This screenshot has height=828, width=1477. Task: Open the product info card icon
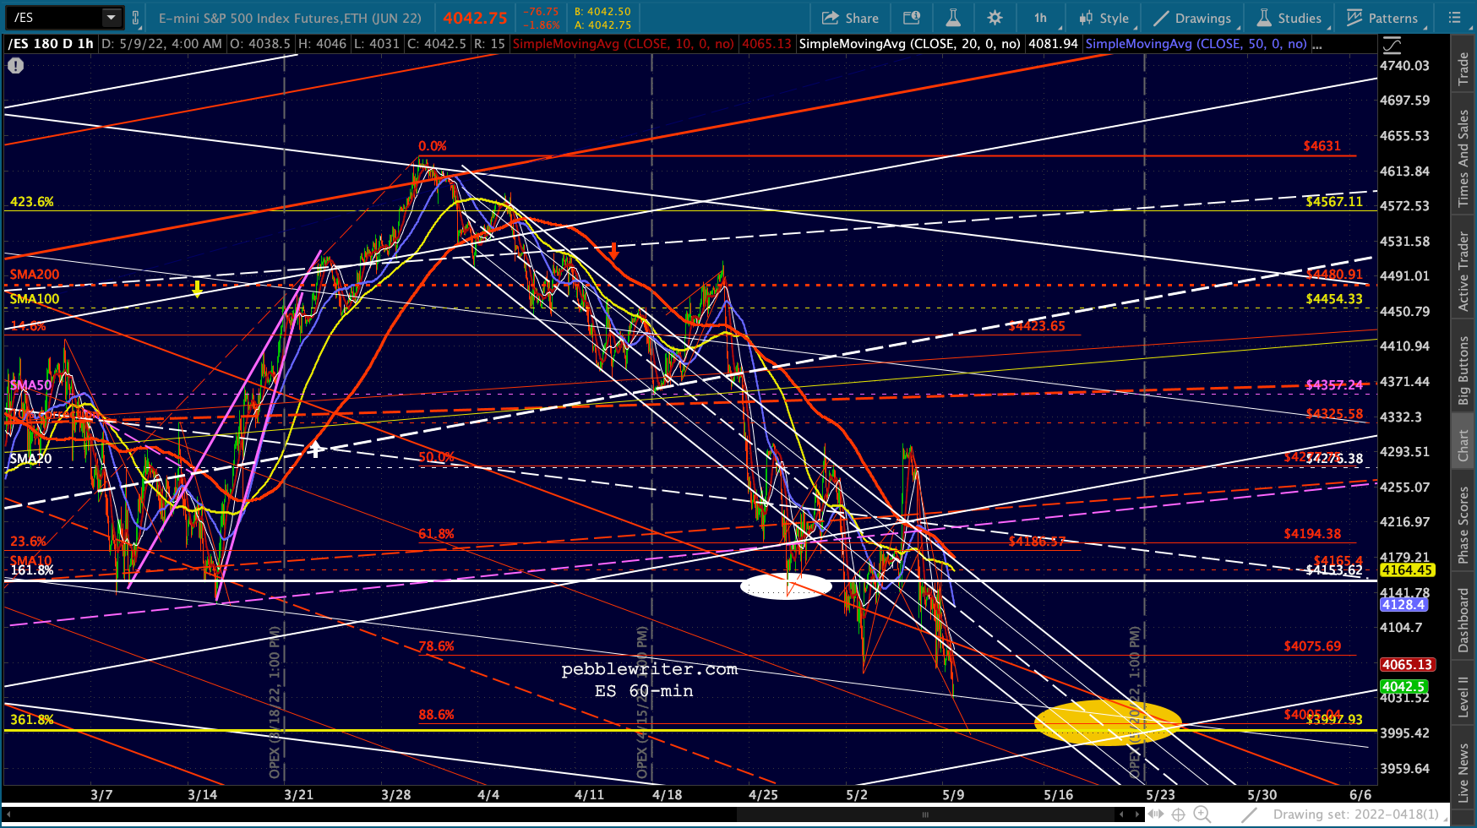911,18
